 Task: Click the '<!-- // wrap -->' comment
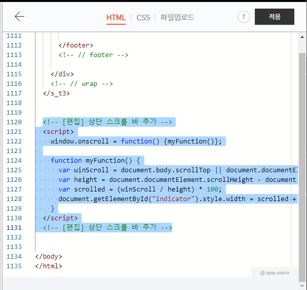[82, 83]
